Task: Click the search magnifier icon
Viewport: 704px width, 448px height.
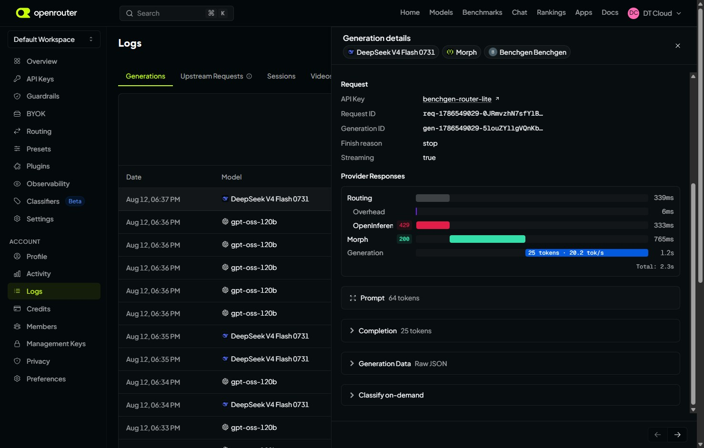Action: (130, 13)
